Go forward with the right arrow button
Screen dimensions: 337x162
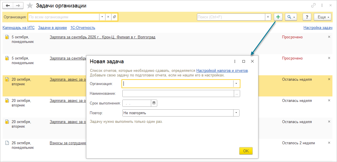[18, 6]
